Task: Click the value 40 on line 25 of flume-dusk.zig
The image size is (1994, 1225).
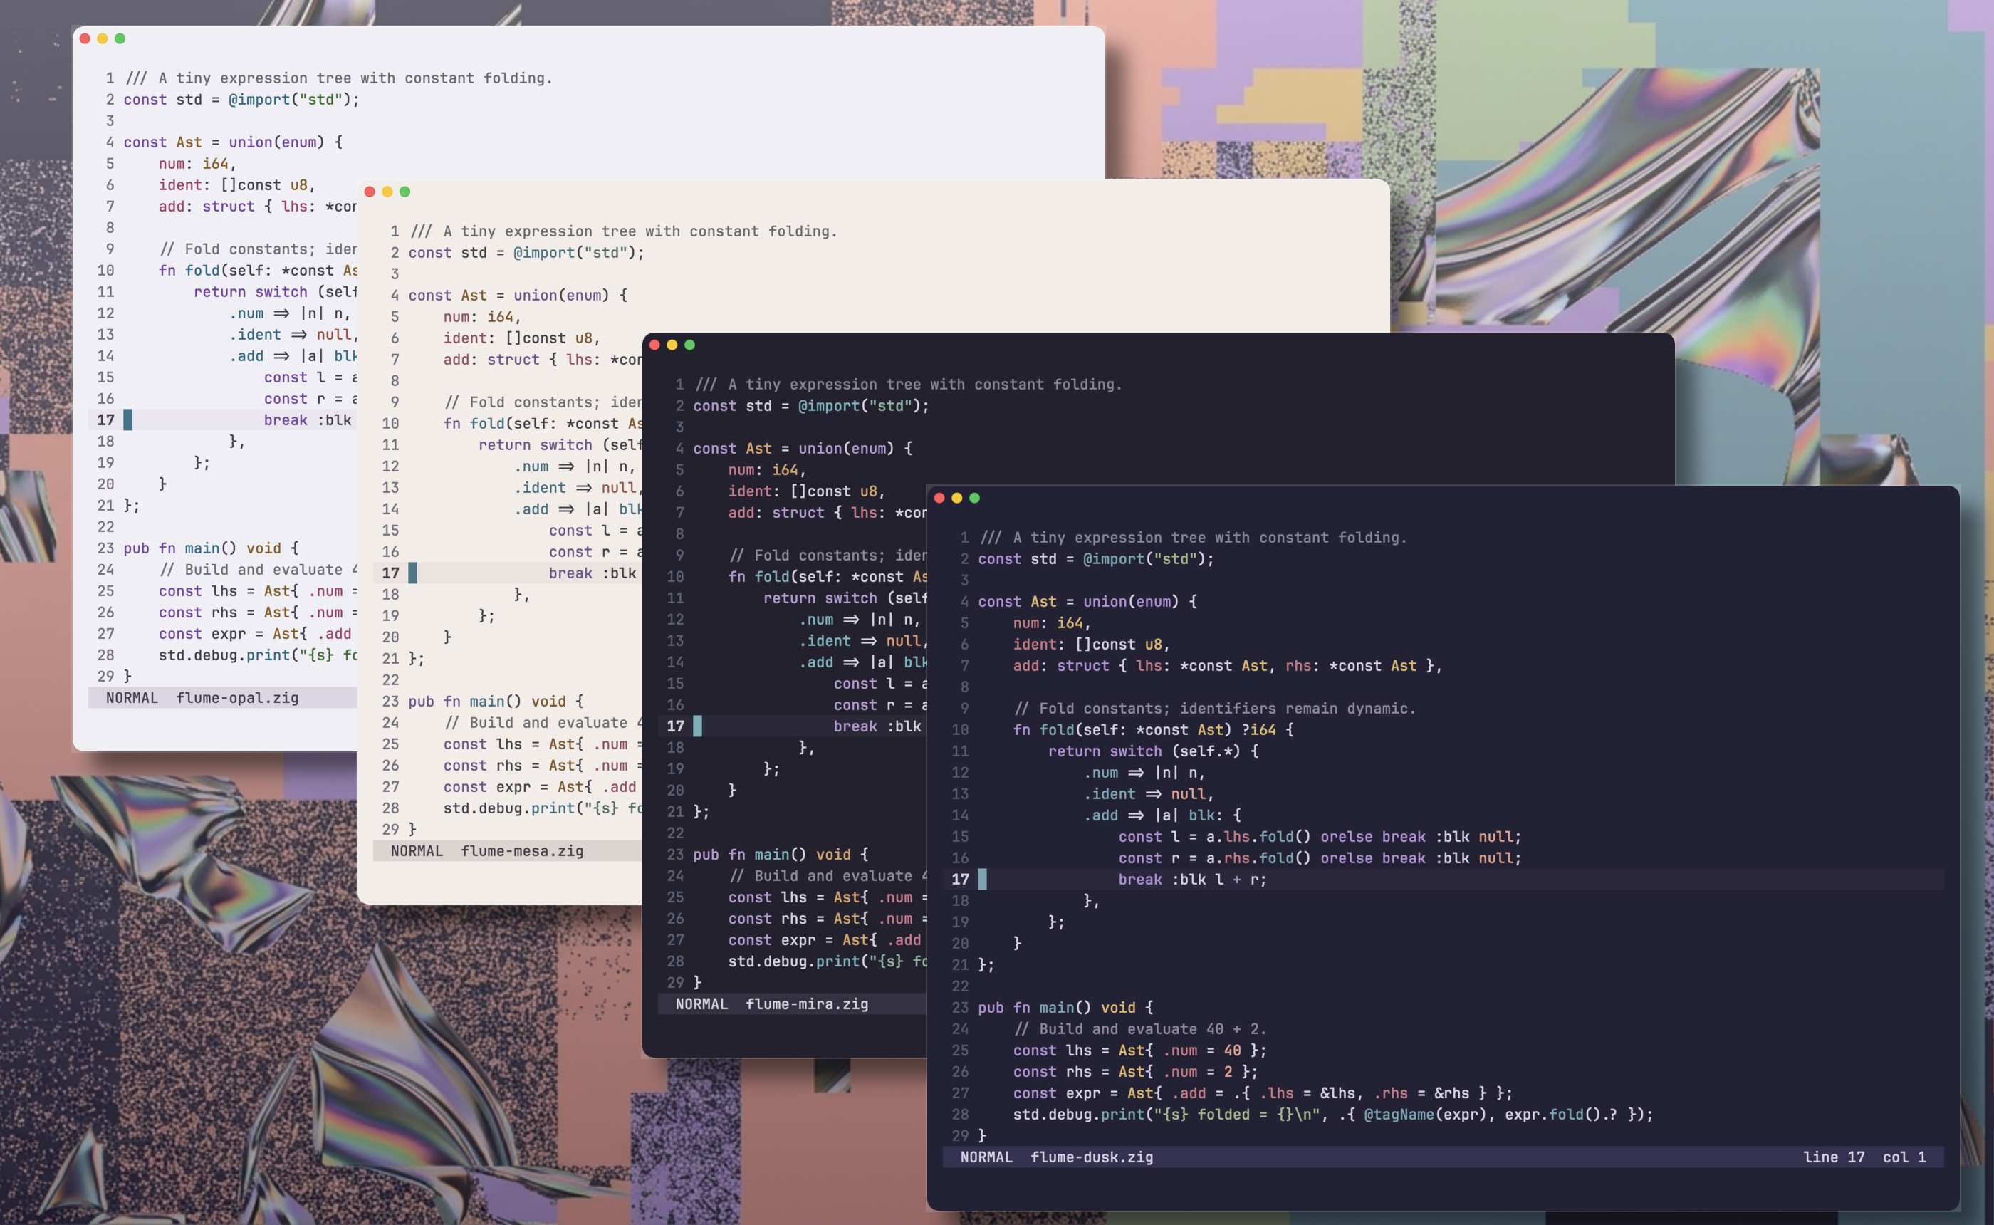Action: [x=1232, y=1051]
